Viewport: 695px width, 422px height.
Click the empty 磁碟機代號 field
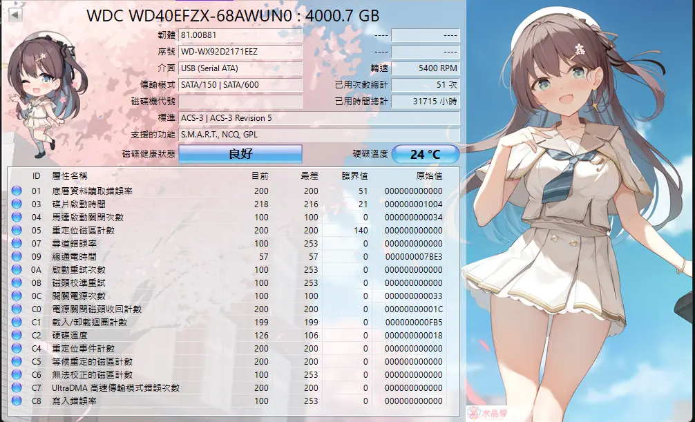coord(240,102)
